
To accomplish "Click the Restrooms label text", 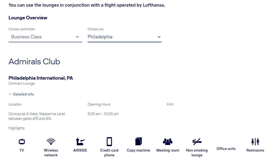I will tap(255, 150).
